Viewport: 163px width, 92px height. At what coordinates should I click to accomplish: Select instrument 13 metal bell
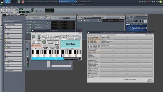pos(94,53)
